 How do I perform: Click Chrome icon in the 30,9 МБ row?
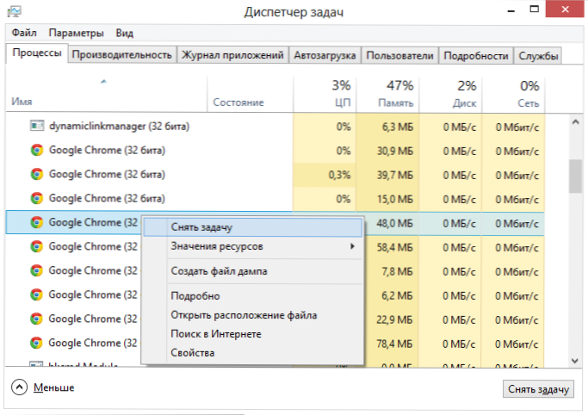[x=37, y=150]
